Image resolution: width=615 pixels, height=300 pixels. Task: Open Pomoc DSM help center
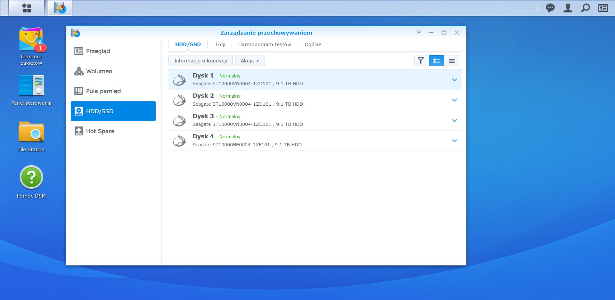31,177
